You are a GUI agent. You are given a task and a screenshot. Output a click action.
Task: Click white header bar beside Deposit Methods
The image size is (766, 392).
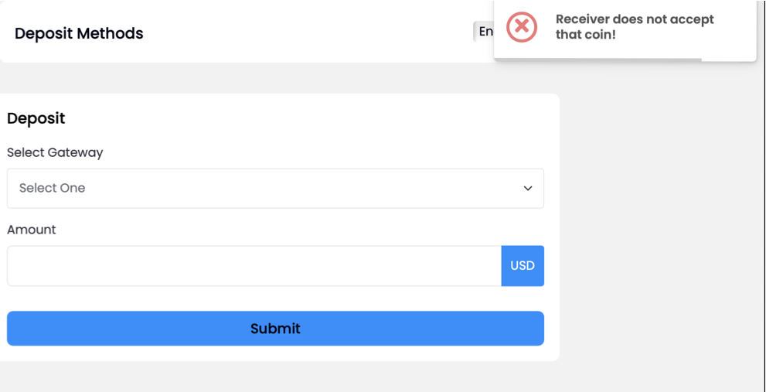tap(308, 33)
